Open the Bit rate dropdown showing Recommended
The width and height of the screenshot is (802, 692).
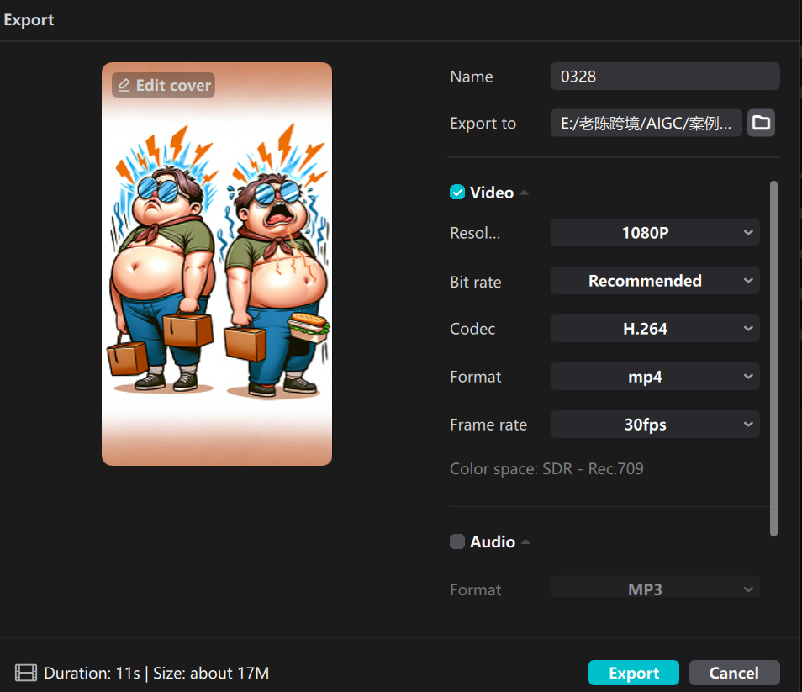(x=655, y=281)
